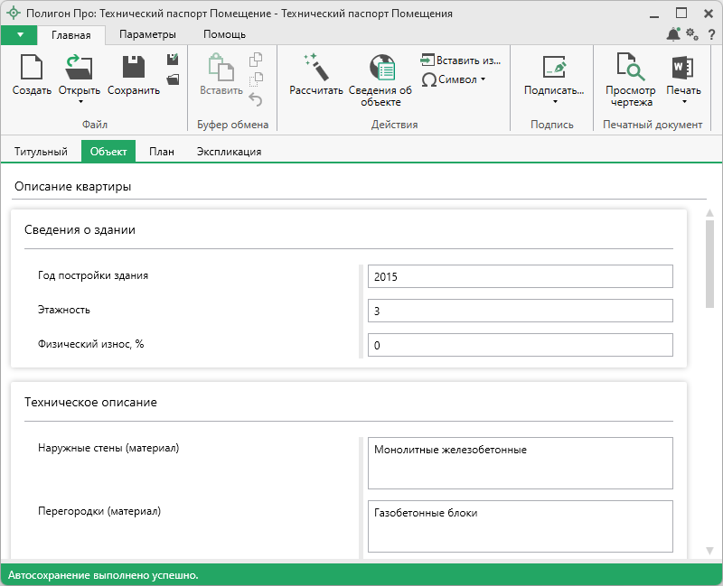
Task: Expand the Открыть dropdown arrow
Action: (x=80, y=102)
